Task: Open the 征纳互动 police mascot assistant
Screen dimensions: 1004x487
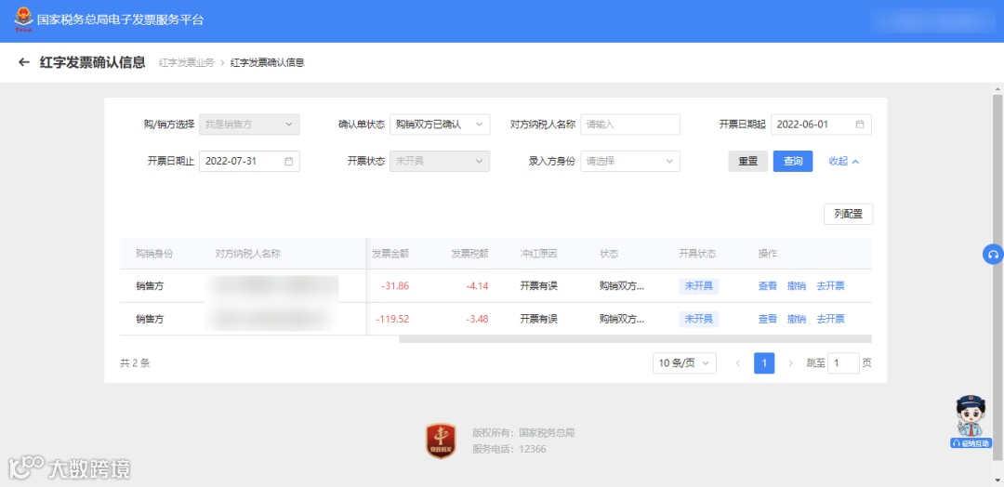Action: click(x=971, y=422)
